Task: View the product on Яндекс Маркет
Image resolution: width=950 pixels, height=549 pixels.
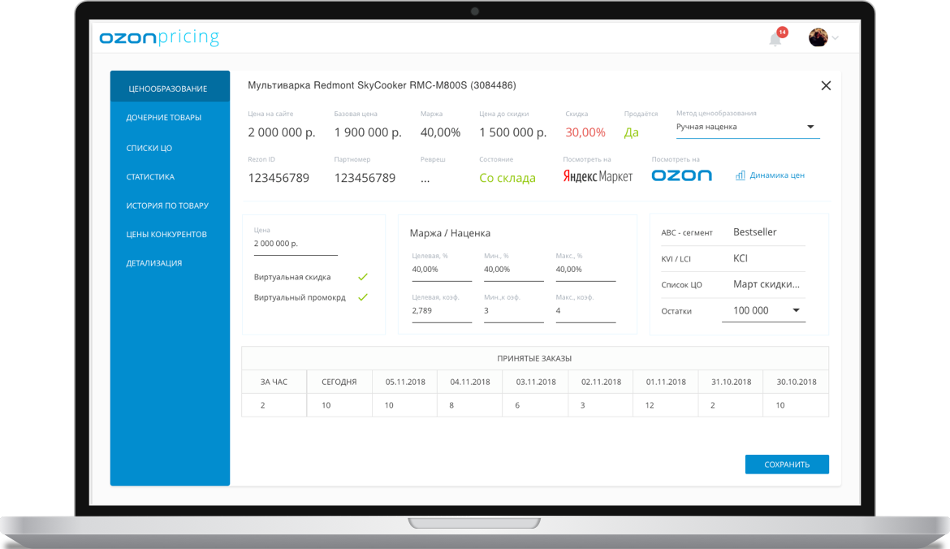Action: (598, 175)
